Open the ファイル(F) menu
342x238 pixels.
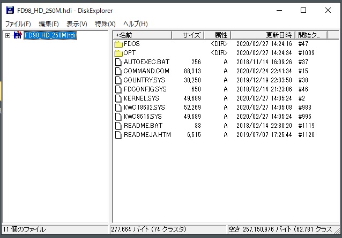point(18,24)
